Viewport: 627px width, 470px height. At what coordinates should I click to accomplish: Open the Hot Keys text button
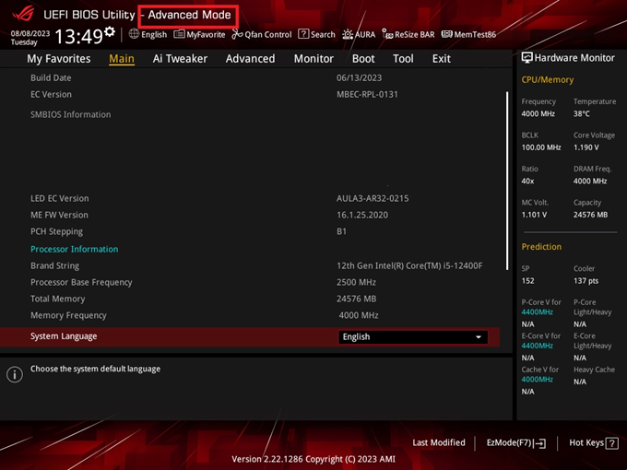click(x=586, y=443)
